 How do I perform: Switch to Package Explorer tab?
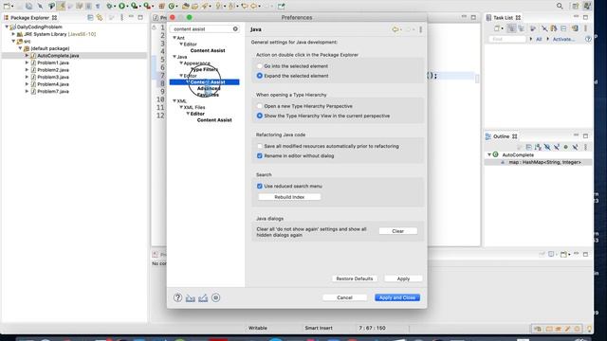point(30,17)
